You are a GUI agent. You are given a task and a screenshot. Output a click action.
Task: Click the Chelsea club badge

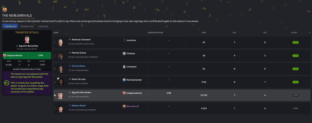point(124,53)
